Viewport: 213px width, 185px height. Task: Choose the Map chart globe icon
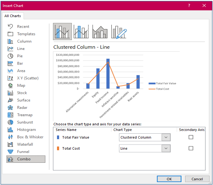[x=10, y=86]
